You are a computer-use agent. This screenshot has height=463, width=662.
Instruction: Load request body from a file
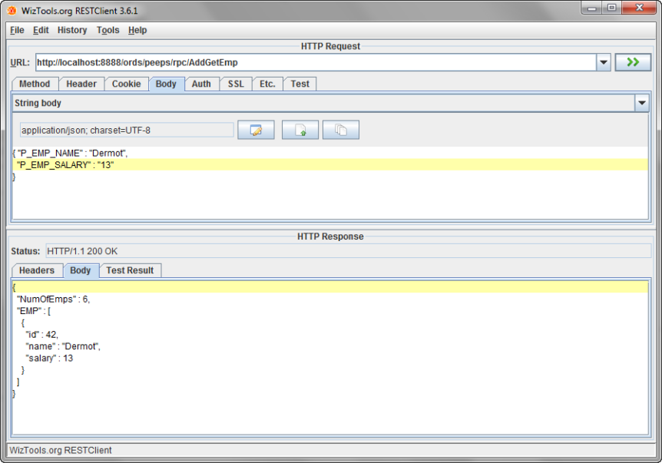point(300,129)
